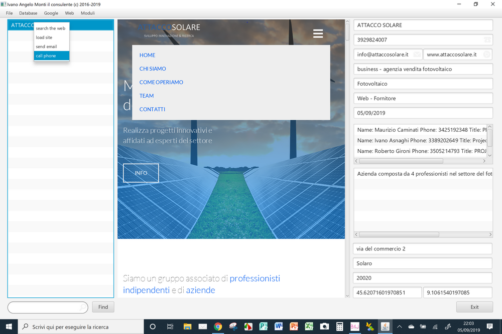
Task: Open the Moduli menu
Action: point(87,13)
